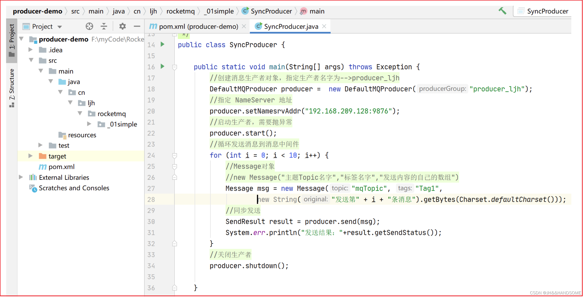The width and height of the screenshot is (585, 297).
Task: Click run arrow beside main method line
Action: coord(163,67)
